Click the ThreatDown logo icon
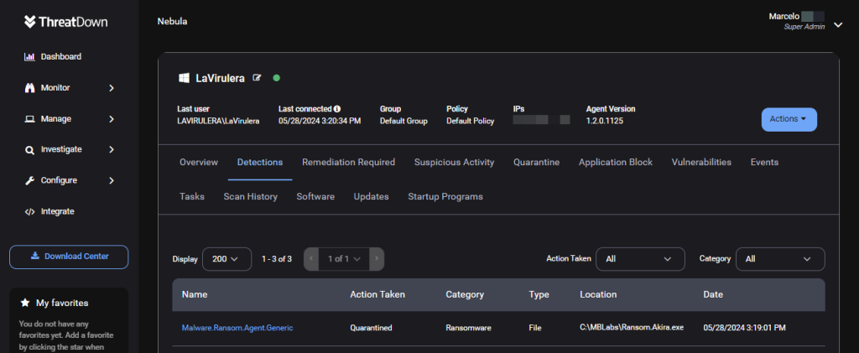 30,22
